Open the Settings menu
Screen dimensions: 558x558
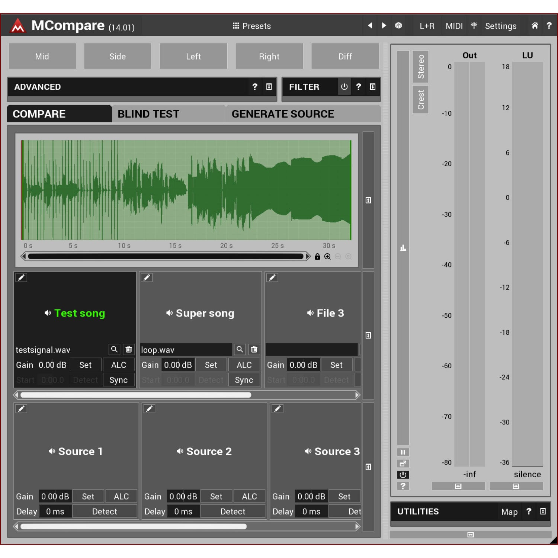click(501, 26)
